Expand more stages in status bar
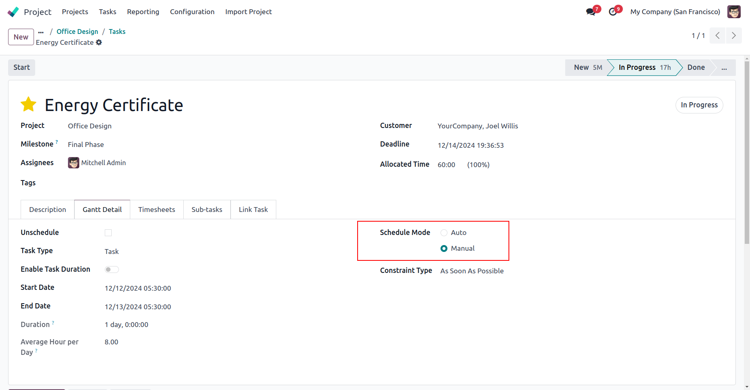750x390 pixels. click(x=724, y=67)
